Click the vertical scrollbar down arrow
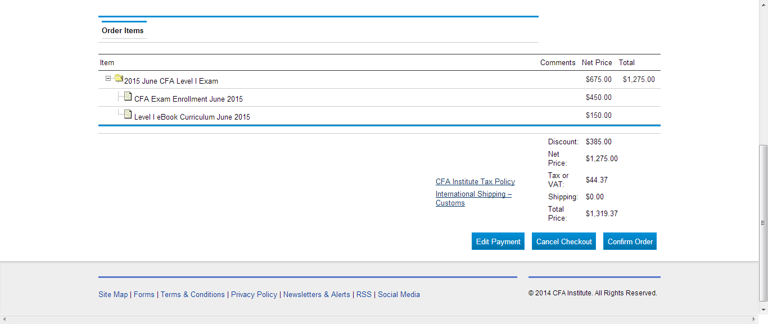The width and height of the screenshot is (768, 324). point(763,310)
